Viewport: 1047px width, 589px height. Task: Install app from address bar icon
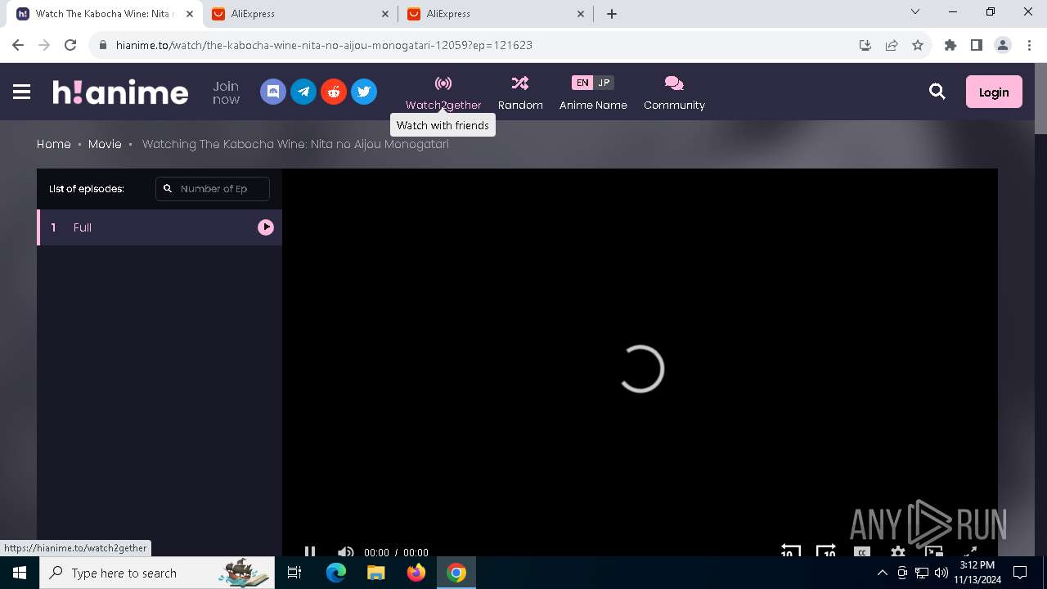[x=865, y=45]
